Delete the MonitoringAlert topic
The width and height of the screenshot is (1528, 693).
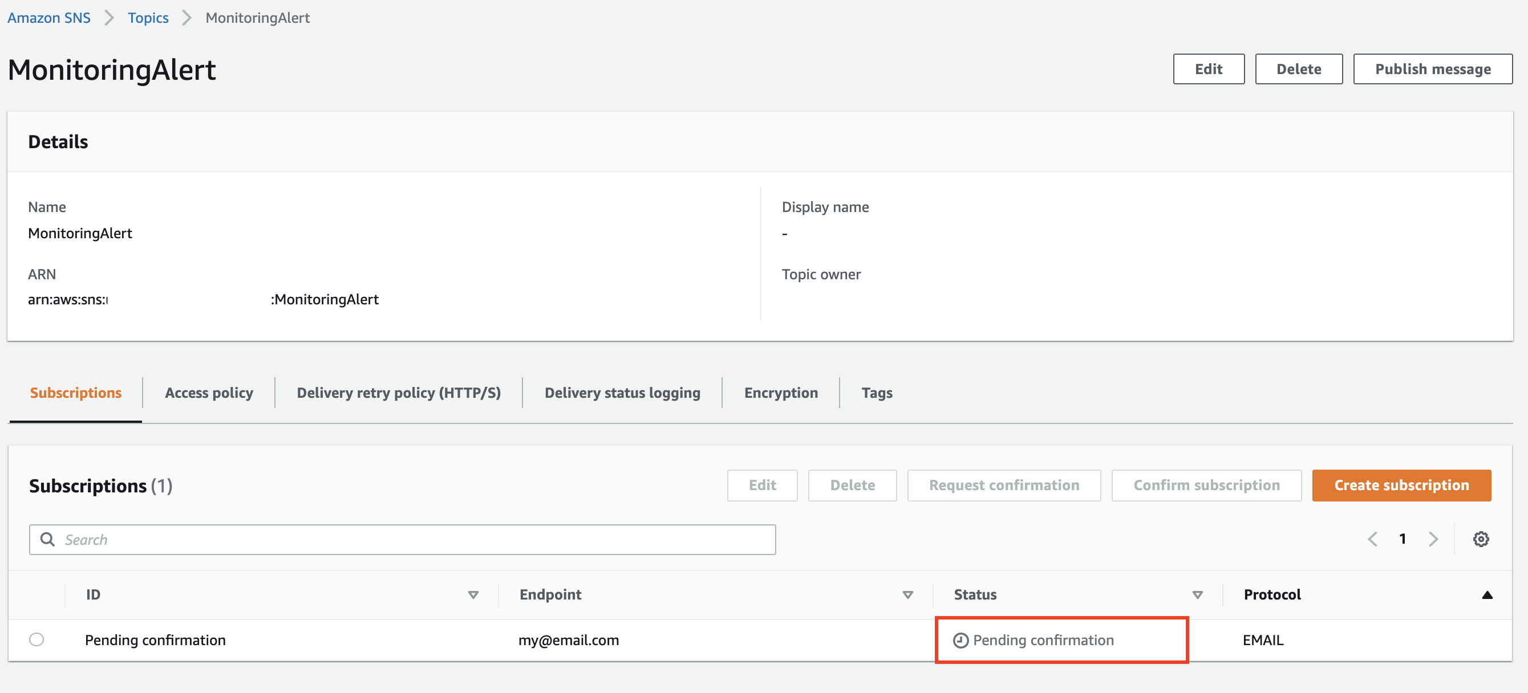[1299, 69]
